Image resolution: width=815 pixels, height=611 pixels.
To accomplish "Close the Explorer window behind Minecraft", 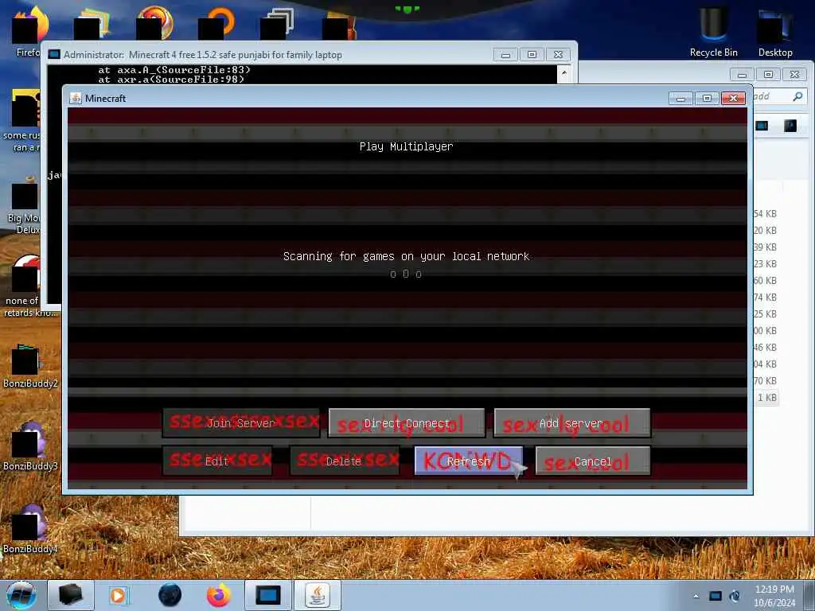I will click(x=795, y=74).
